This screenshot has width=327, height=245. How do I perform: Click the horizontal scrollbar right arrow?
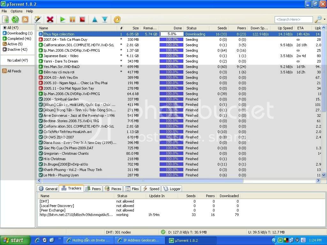coord(318,181)
